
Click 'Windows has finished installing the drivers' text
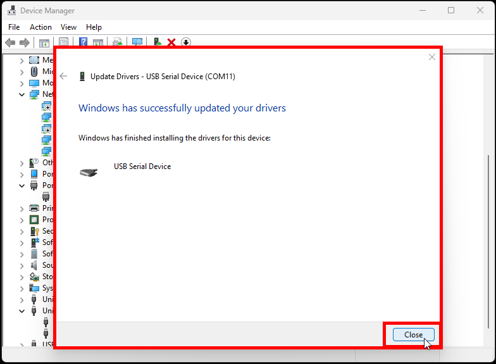175,138
